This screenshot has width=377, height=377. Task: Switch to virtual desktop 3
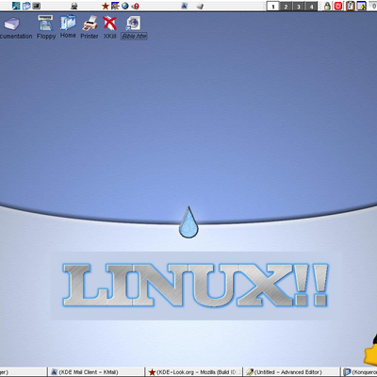[299, 6]
